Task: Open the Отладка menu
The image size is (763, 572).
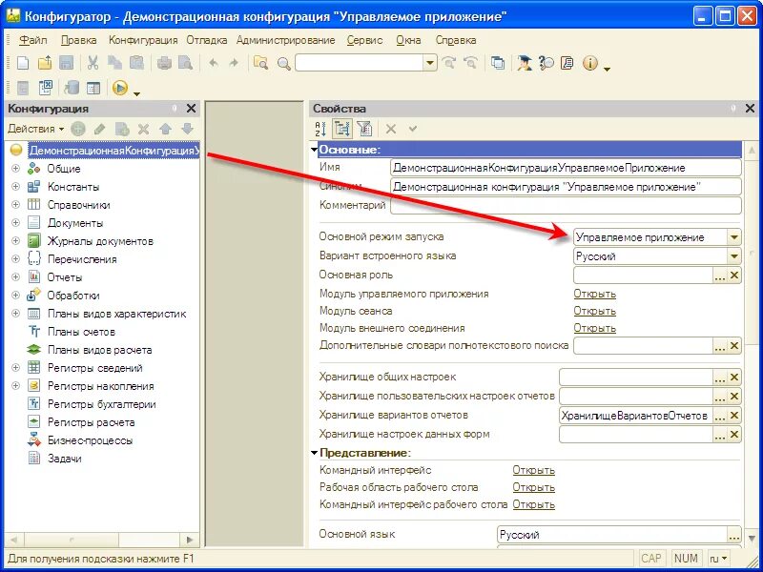Action: 207,40
